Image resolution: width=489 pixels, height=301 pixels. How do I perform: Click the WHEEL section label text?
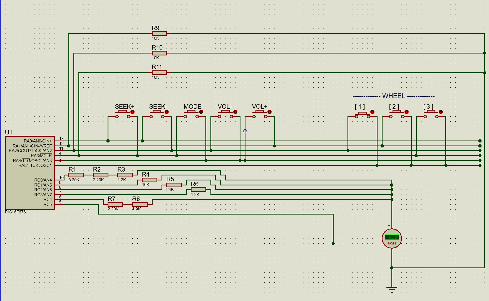[x=394, y=96]
